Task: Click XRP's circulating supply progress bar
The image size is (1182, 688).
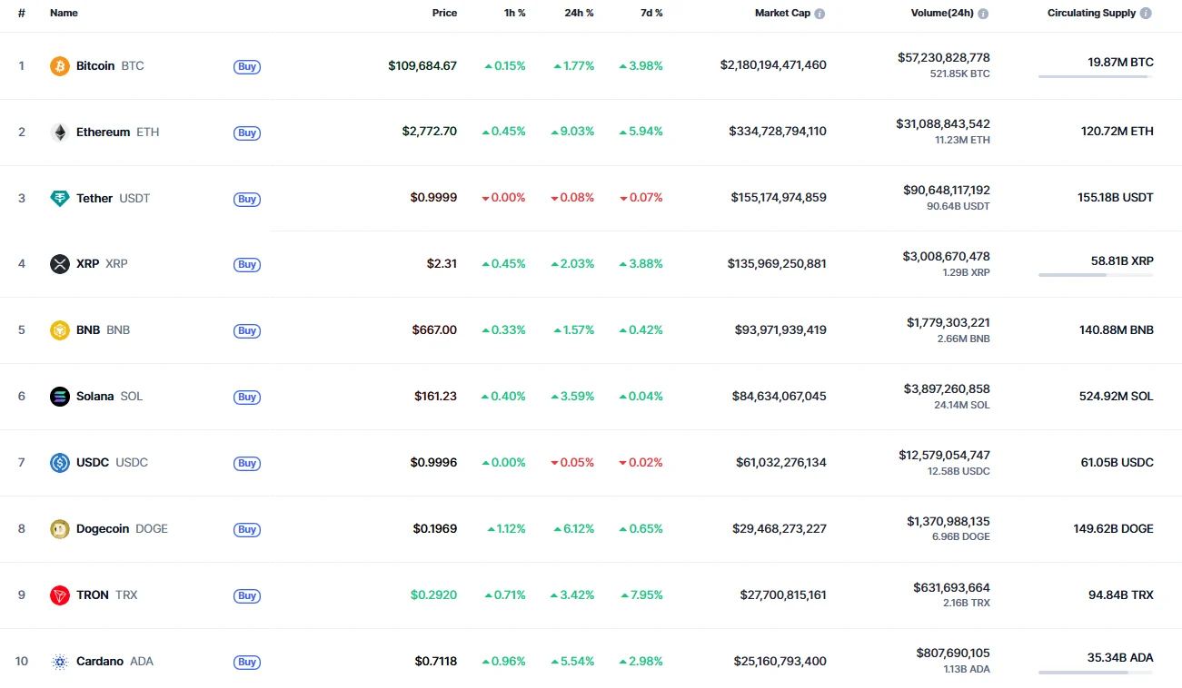Action: [1095, 275]
